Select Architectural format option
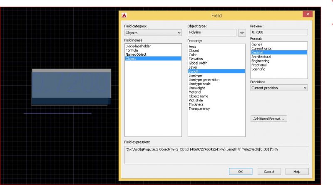 tap(261, 57)
